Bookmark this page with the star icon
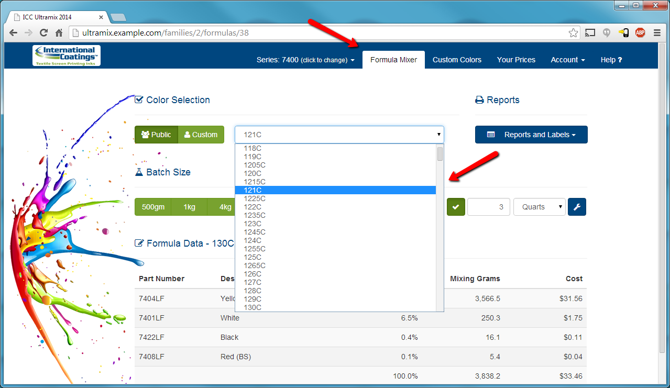The width and height of the screenshot is (670, 388). pyautogui.click(x=573, y=32)
